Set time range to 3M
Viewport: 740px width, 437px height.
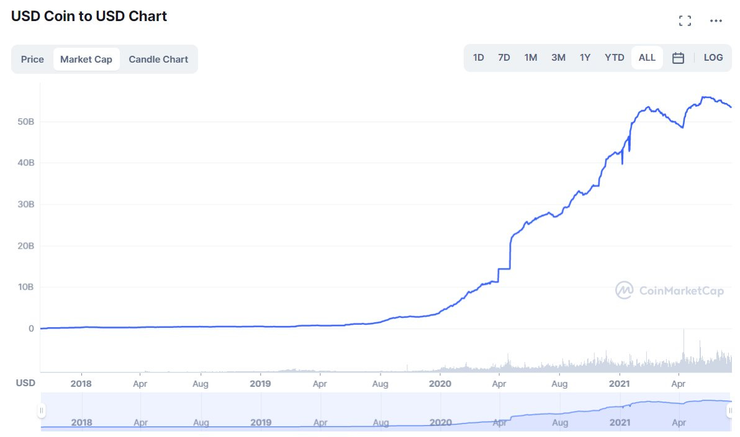[x=558, y=58]
